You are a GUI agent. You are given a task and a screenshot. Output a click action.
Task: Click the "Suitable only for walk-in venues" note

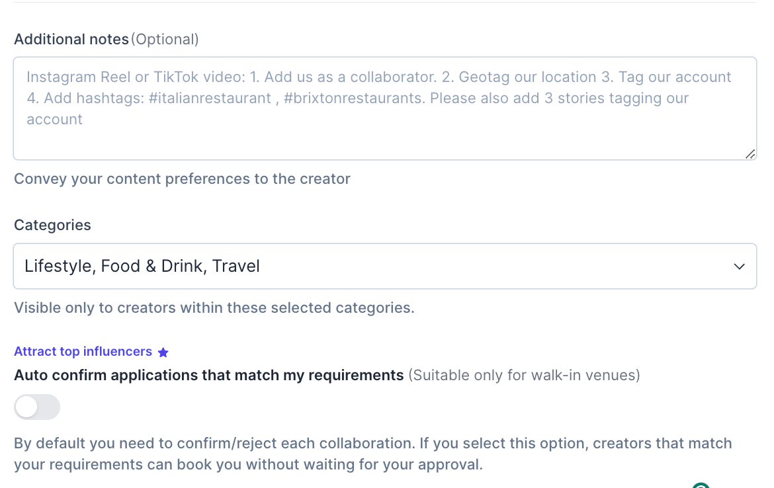(524, 376)
